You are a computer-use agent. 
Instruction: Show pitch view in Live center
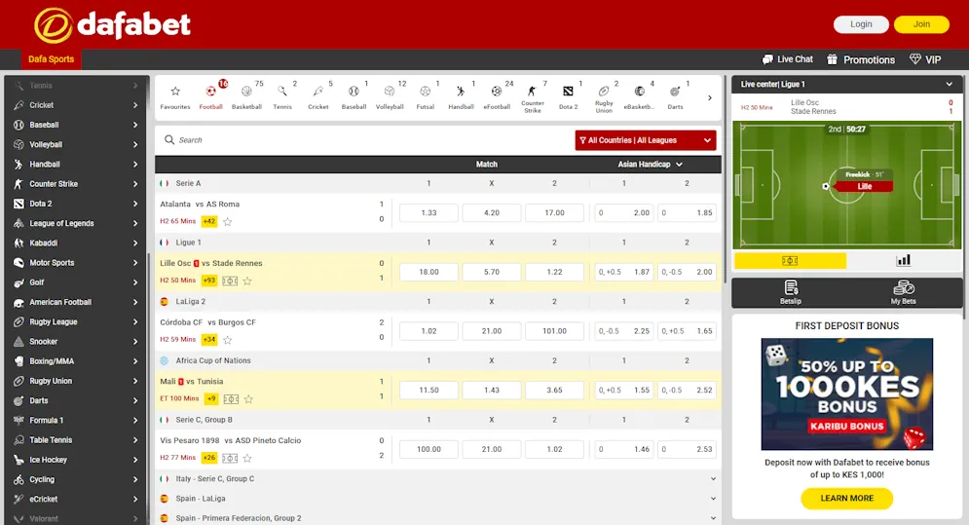790,260
